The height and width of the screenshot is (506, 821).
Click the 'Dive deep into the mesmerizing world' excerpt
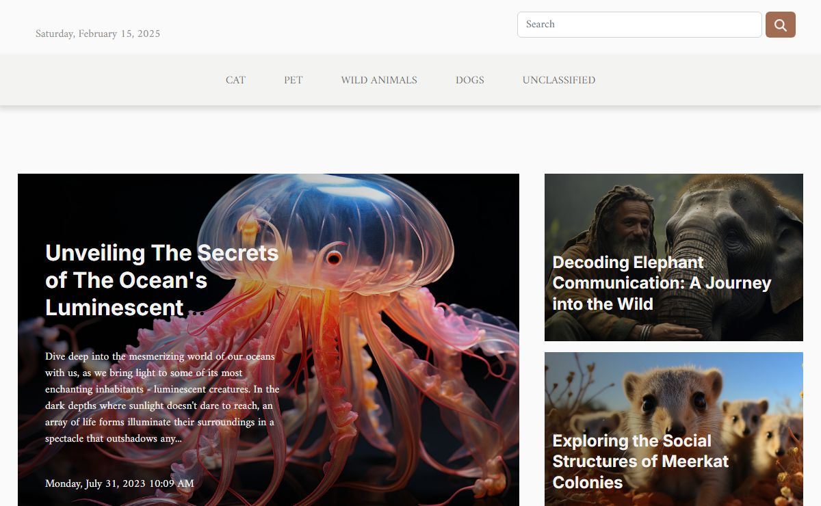tap(162, 397)
